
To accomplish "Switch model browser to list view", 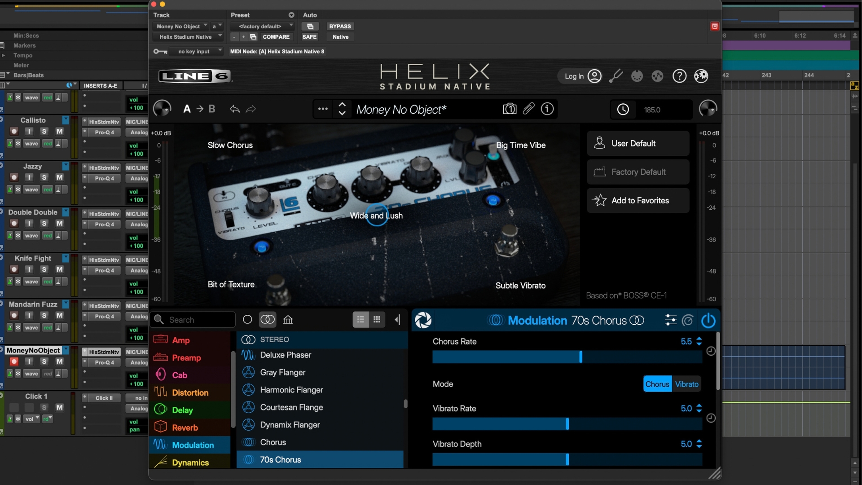I will (x=361, y=320).
